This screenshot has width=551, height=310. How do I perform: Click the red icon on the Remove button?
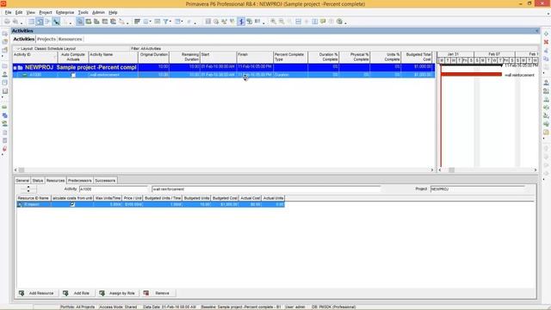(x=146, y=293)
